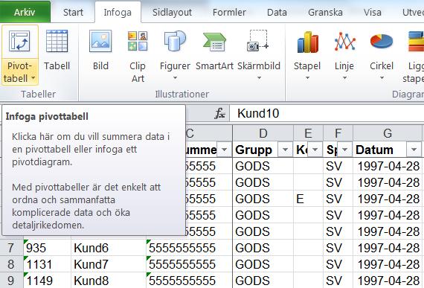Insert a SmartArt graphic
The height and width of the screenshot is (288, 424).
[214, 51]
